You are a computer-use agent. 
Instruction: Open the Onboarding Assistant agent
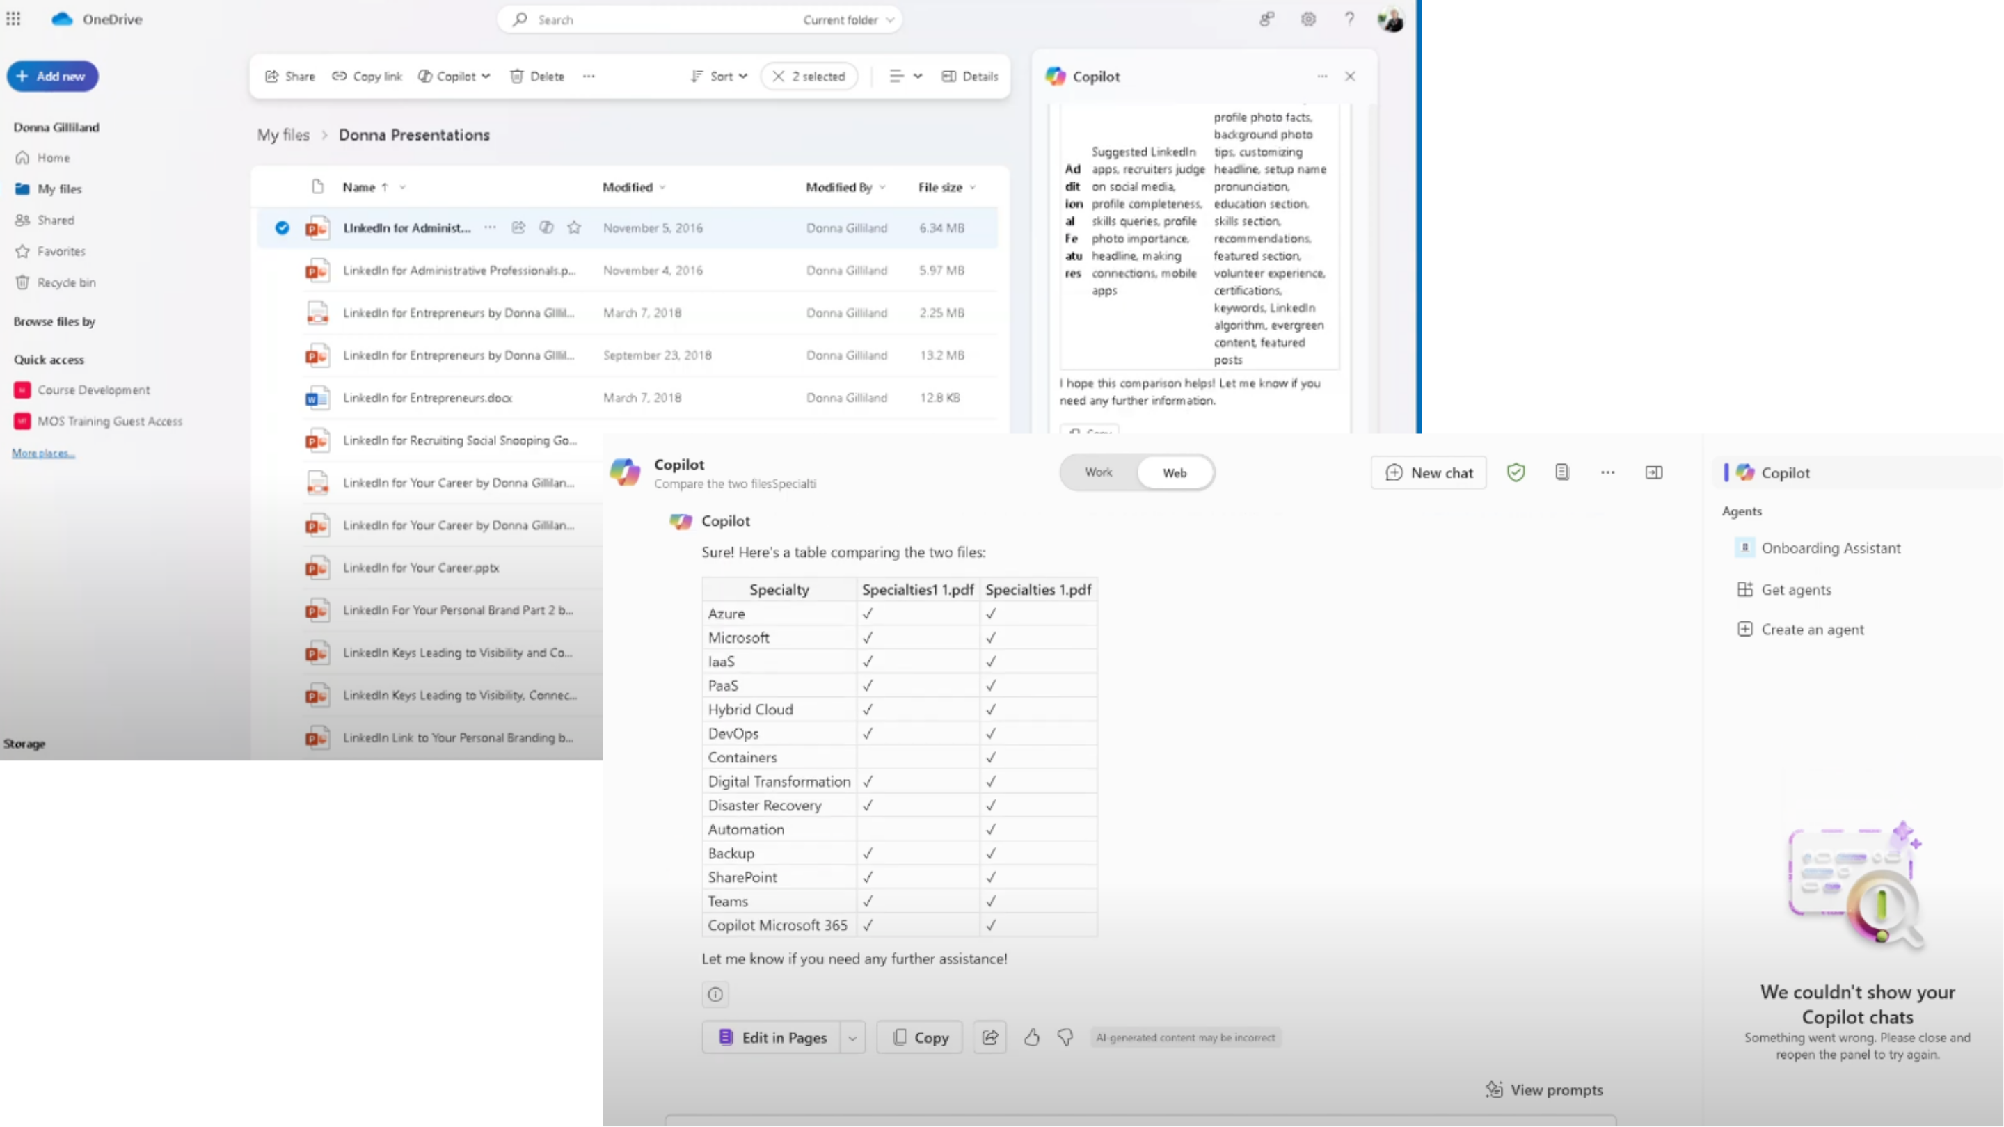tap(1818, 547)
